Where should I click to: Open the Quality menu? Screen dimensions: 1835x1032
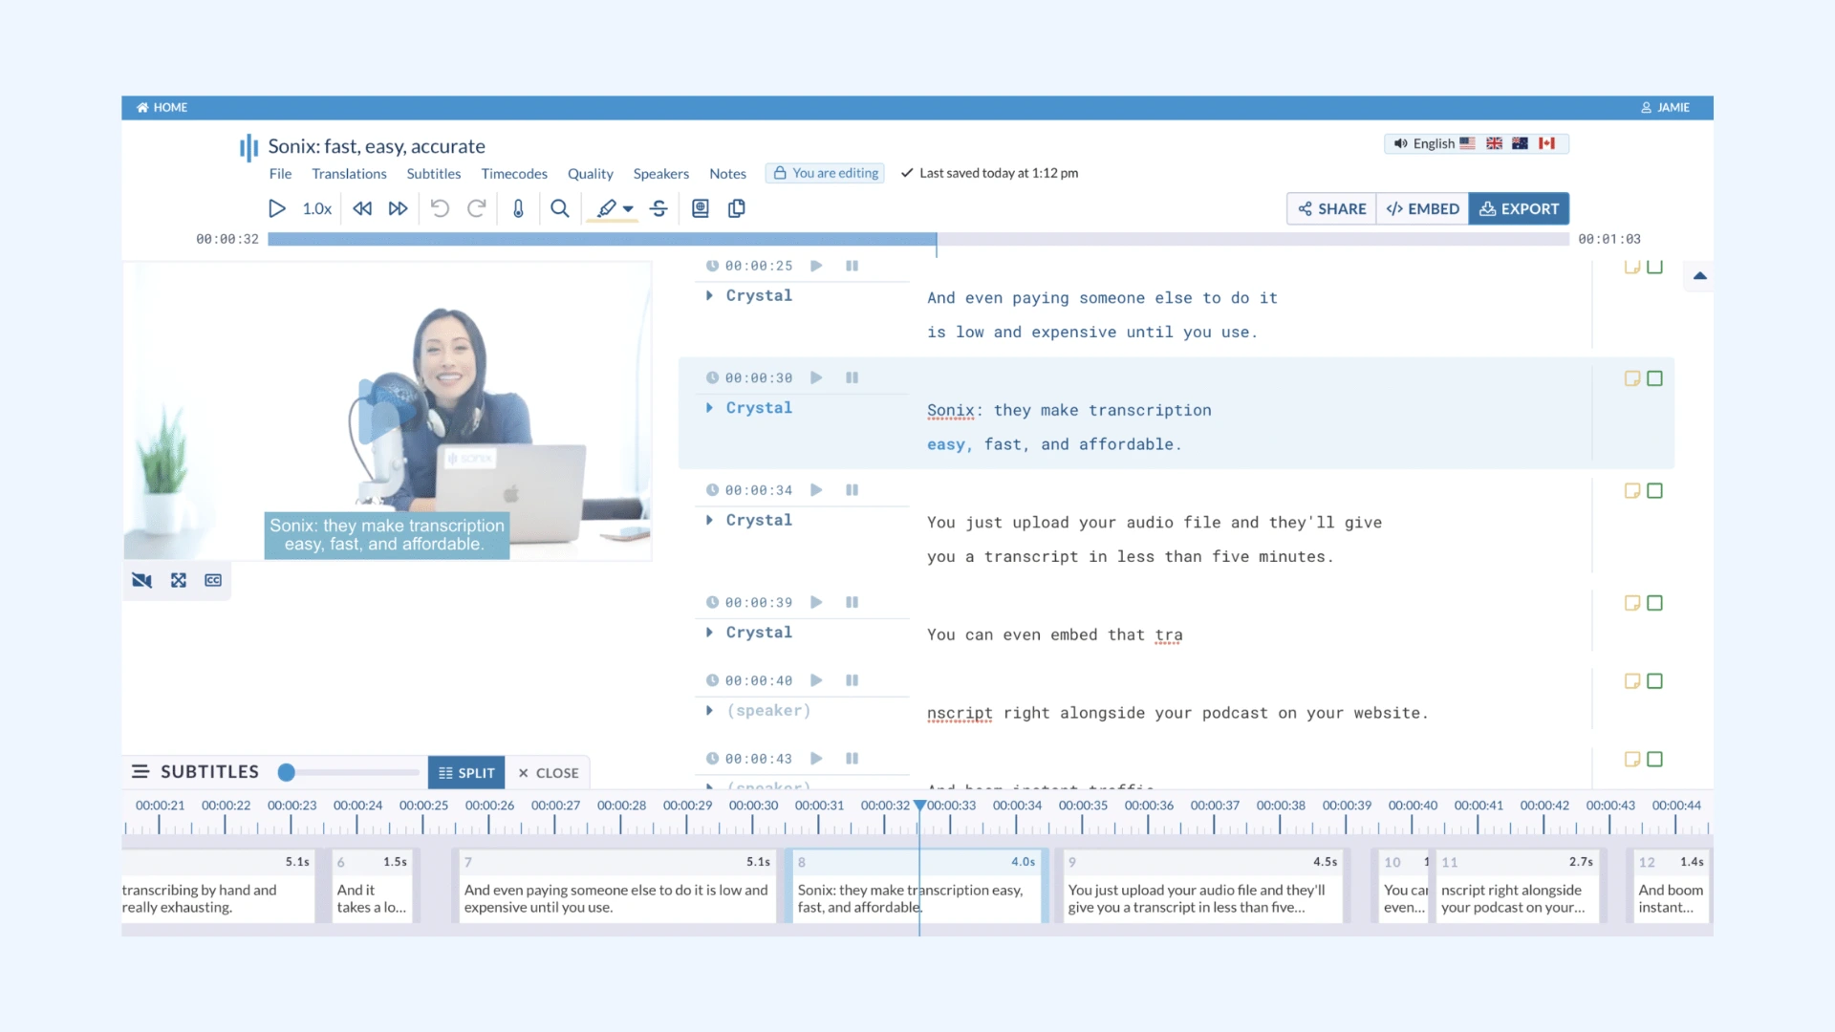click(590, 173)
